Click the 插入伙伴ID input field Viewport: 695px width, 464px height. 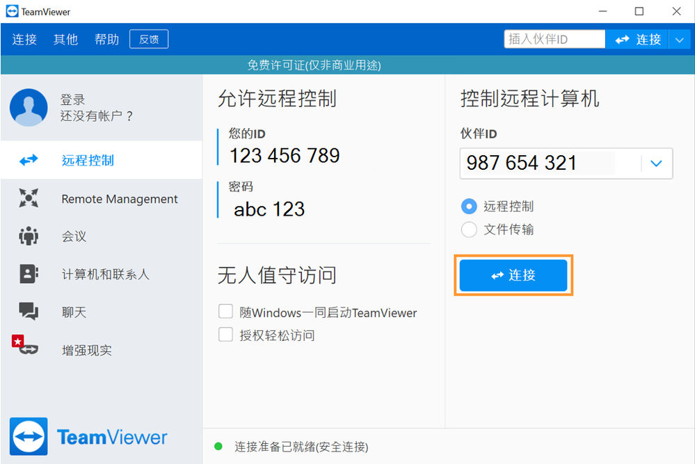(554, 39)
